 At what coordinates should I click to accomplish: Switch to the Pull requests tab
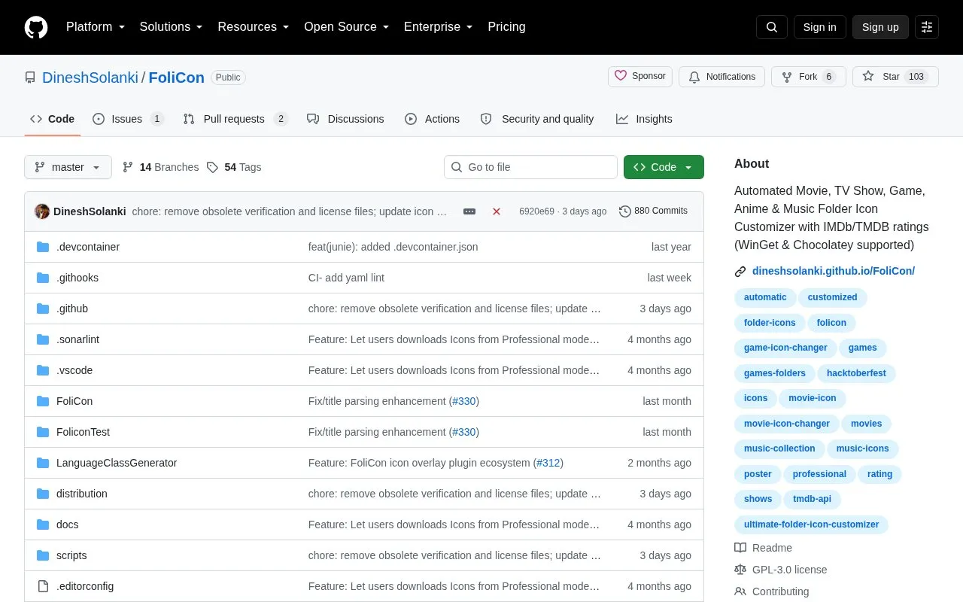(235, 119)
